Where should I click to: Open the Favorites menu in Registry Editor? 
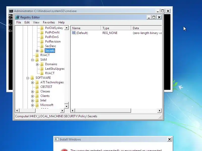(49, 22)
